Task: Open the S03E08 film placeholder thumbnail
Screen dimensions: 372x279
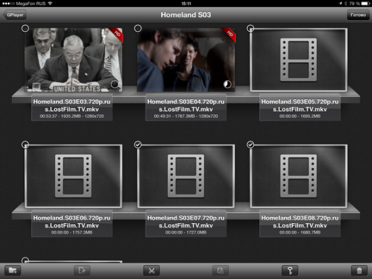Action: (x=299, y=176)
